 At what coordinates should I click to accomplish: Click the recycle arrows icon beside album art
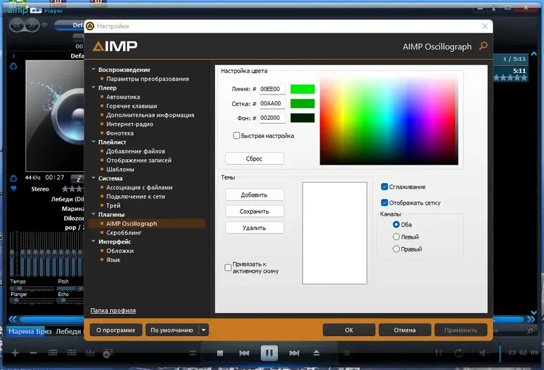[x=14, y=66]
